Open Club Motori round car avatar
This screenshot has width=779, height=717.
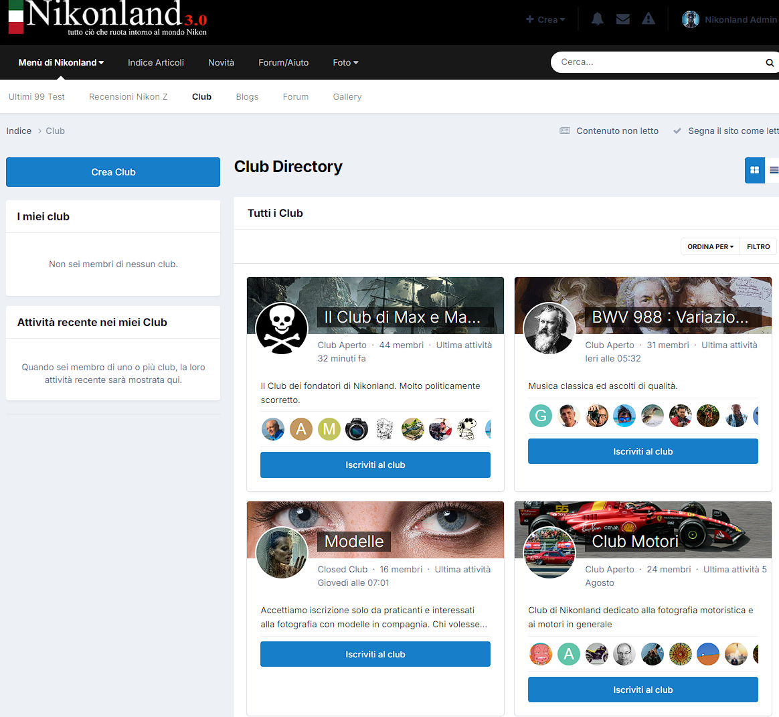point(549,552)
